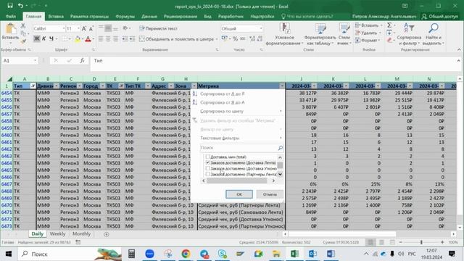This screenshot has height=261, width=464.
Task: Expand the Name Box dropdown next to A1
Action: 35,61
